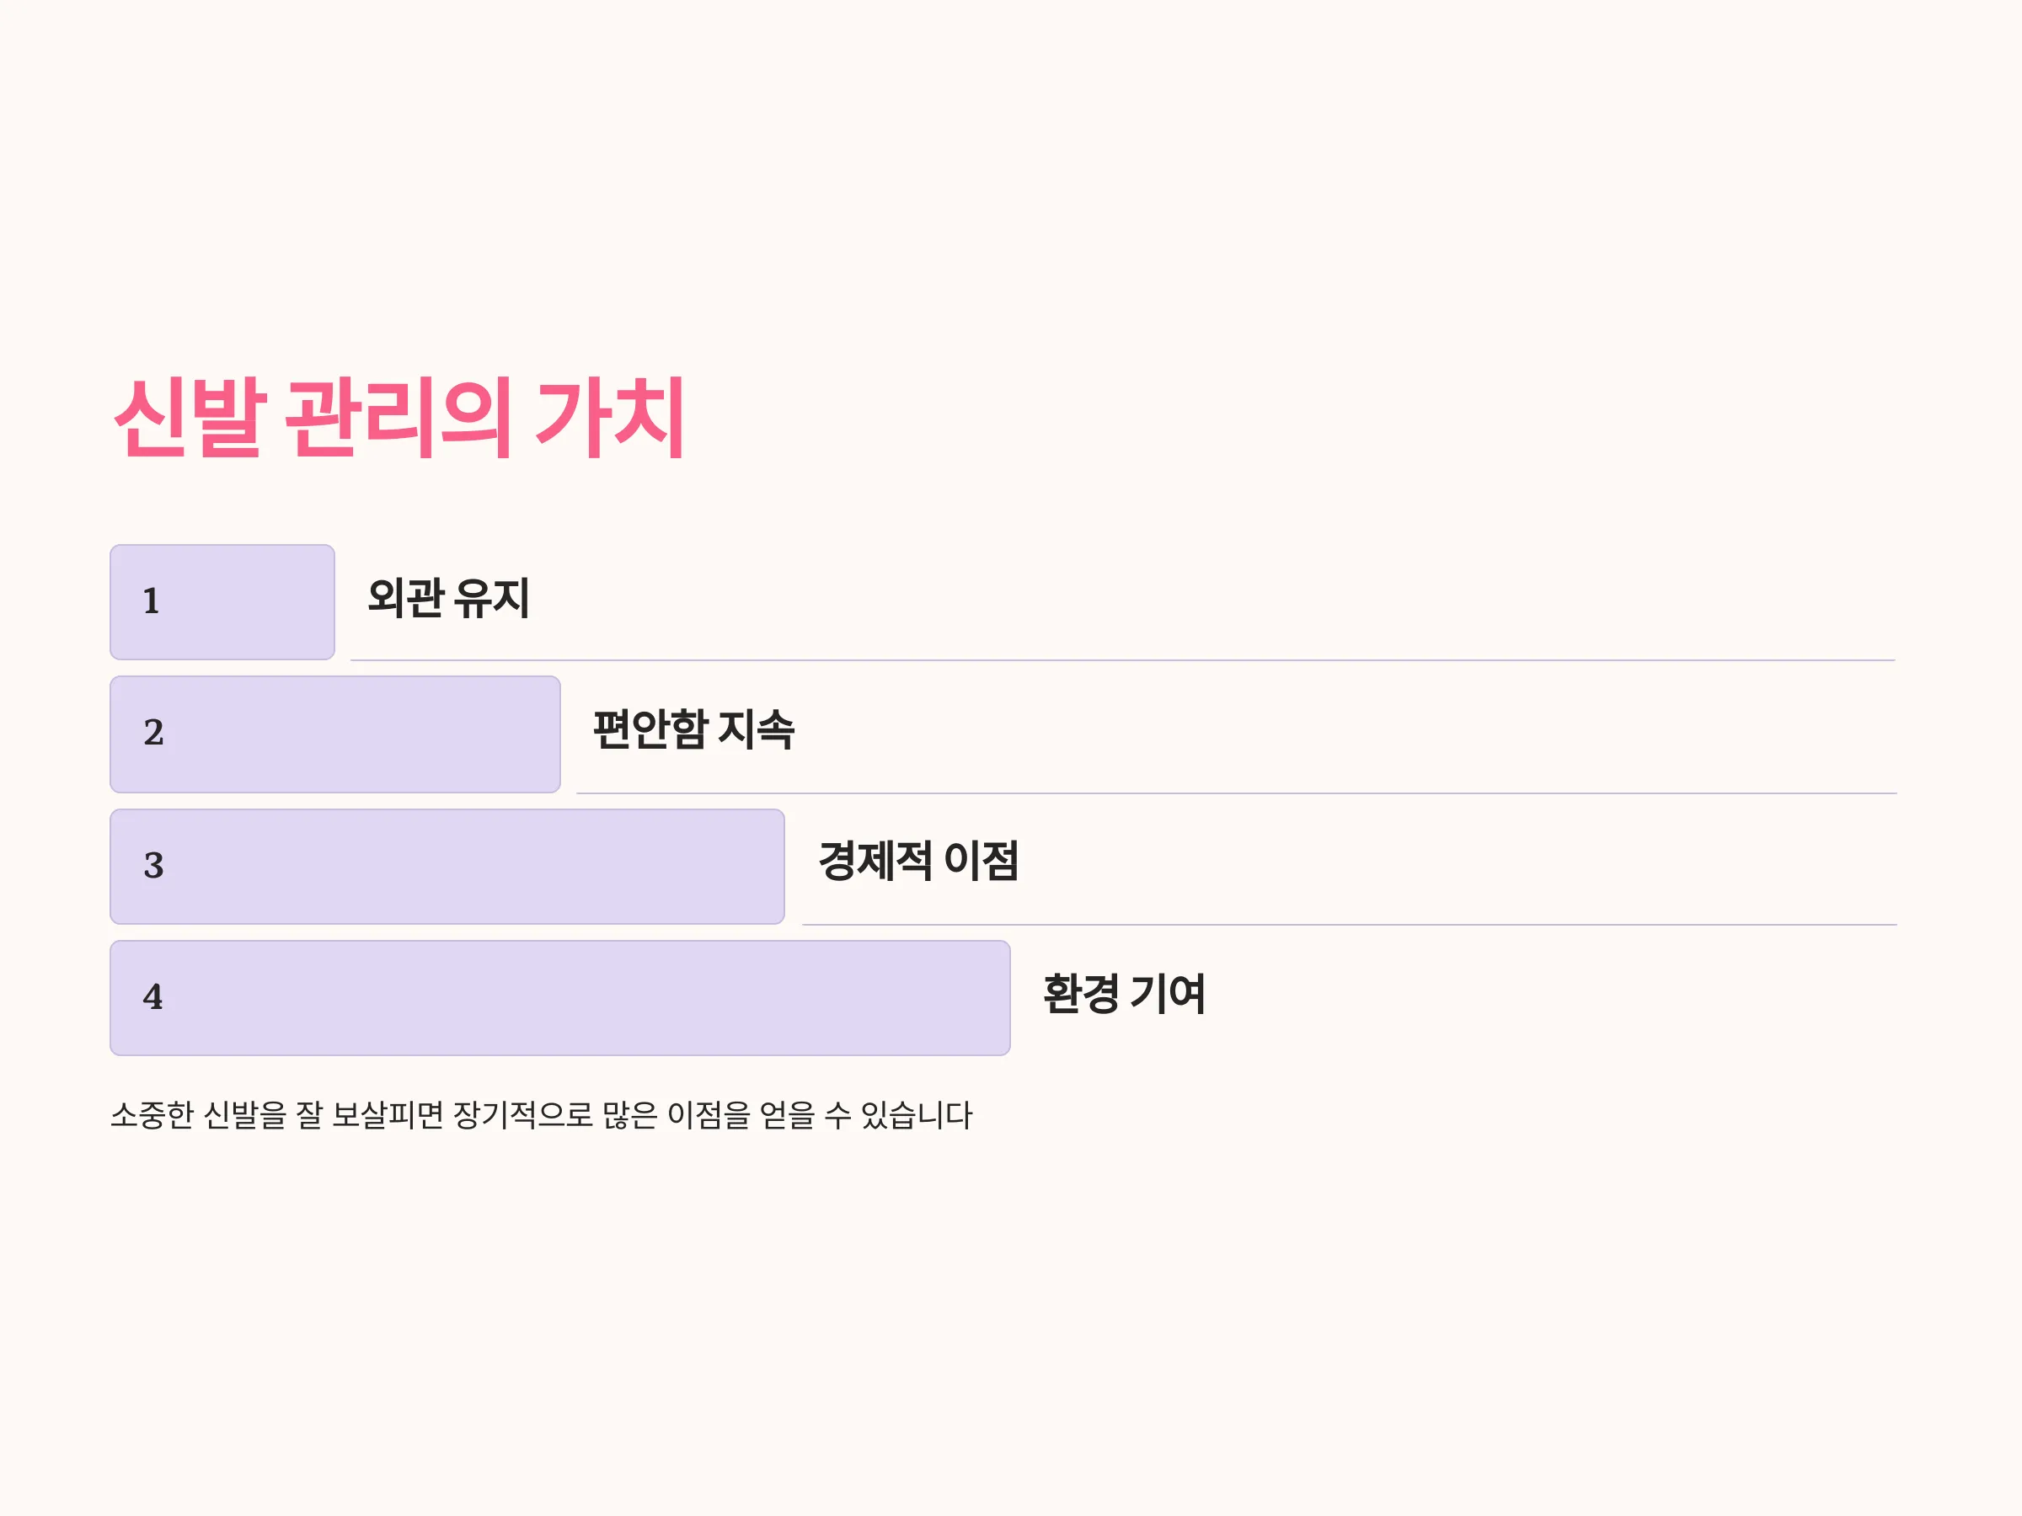Click 있습니다 ending the footer sentence
Viewport: 2022px width, 1516px height.
click(916, 1115)
